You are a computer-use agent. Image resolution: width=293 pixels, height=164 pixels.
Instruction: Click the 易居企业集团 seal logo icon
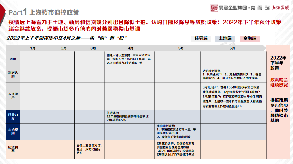click(x=214, y=8)
